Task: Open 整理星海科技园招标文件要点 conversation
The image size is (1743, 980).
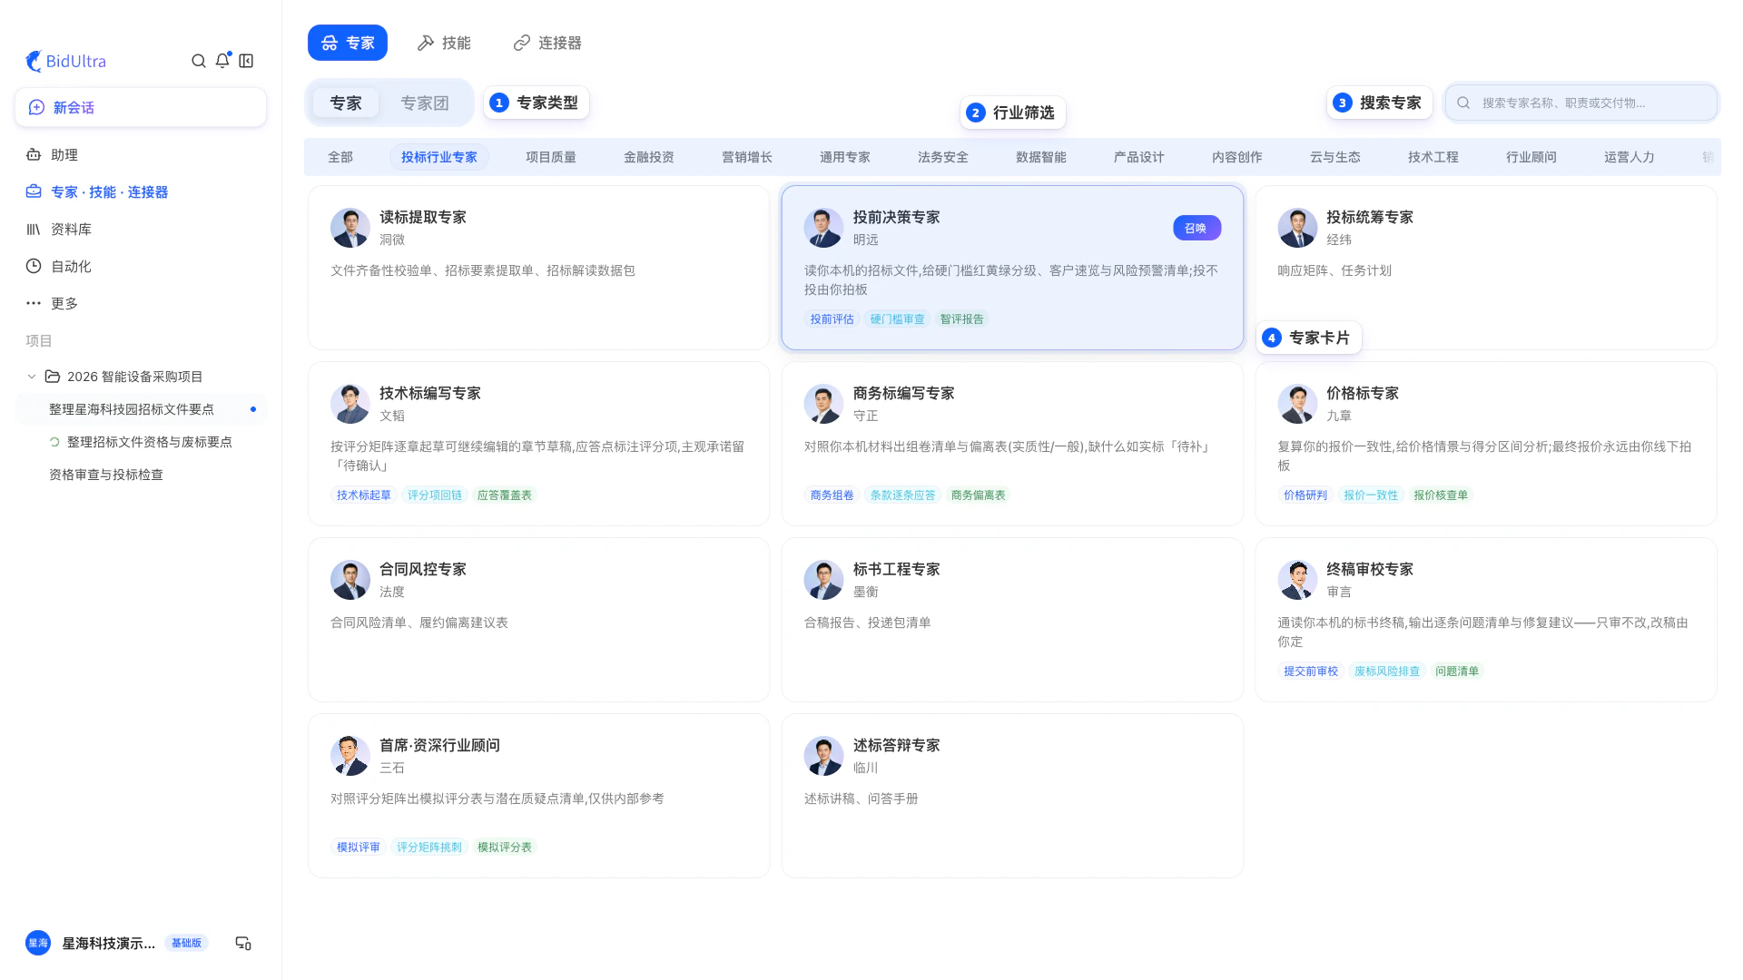Action: (x=141, y=409)
